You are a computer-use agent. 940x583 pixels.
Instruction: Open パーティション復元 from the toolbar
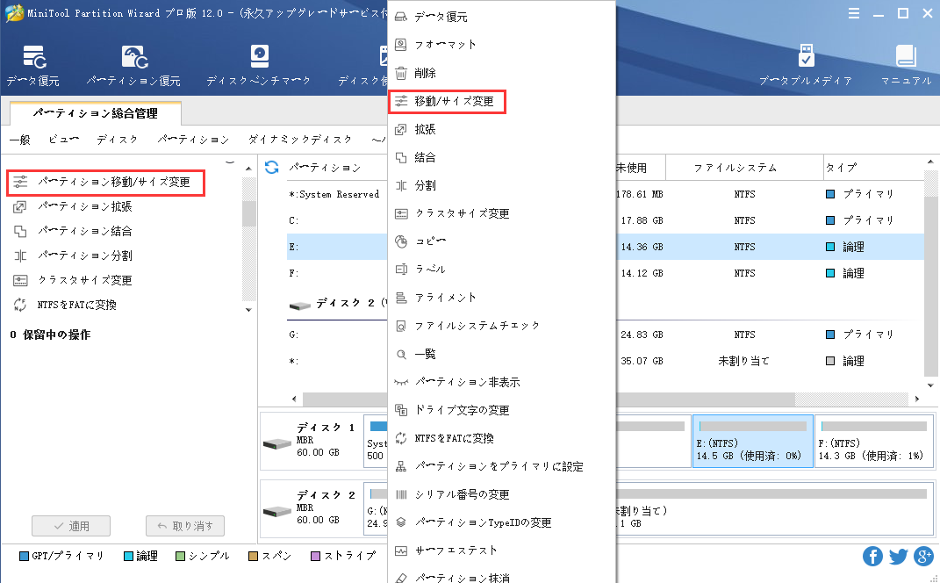133,64
